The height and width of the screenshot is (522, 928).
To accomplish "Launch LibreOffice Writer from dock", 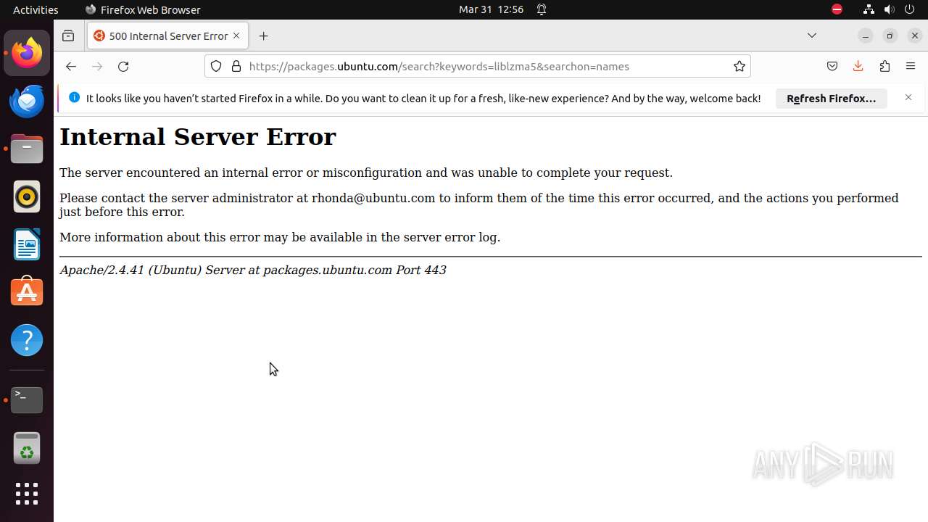I will (27, 244).
